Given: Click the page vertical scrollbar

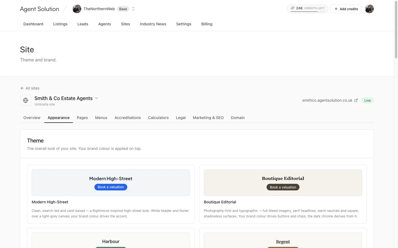Looking at the screenshot, I should click(x=396, y=30).
